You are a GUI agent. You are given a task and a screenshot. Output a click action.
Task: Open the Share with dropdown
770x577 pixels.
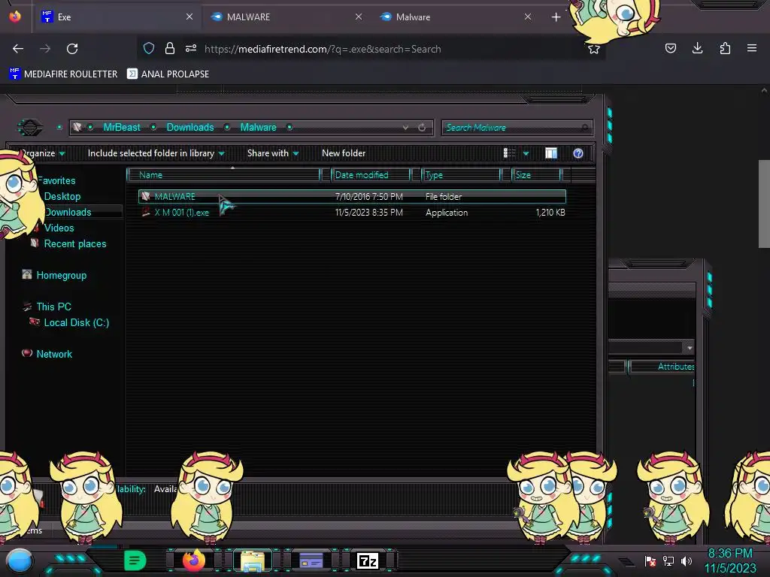click(273, 153)
